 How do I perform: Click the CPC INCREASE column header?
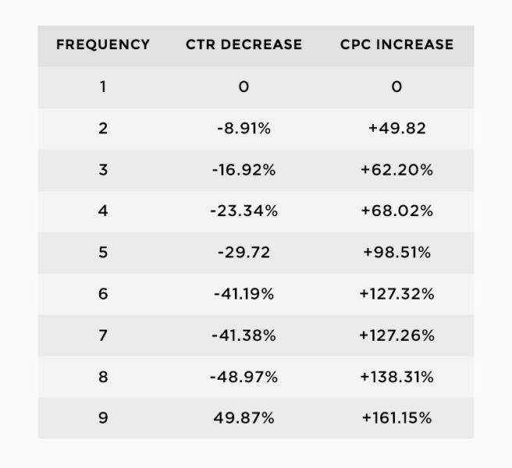point(396,44)
